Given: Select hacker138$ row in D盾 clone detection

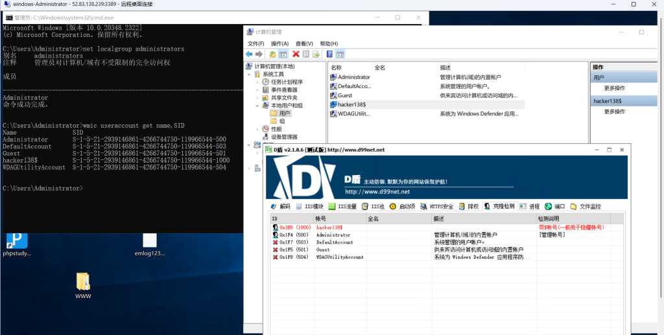Looking at the screenshot, I should (329, 227).
